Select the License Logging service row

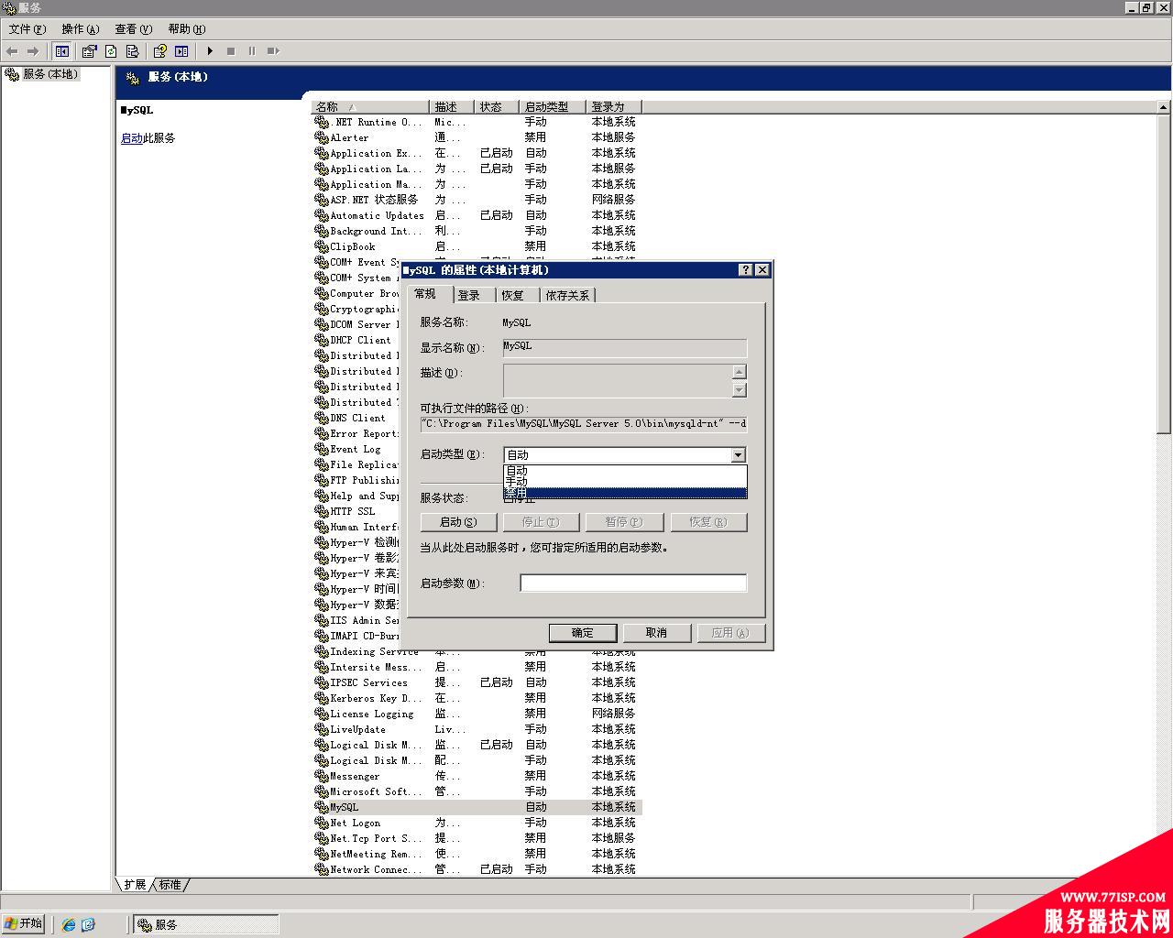[x=477, y=714]
